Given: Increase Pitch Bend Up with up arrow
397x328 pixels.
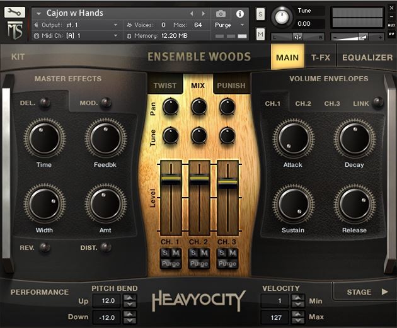Looking at the screenshot, I should point(130,298).
